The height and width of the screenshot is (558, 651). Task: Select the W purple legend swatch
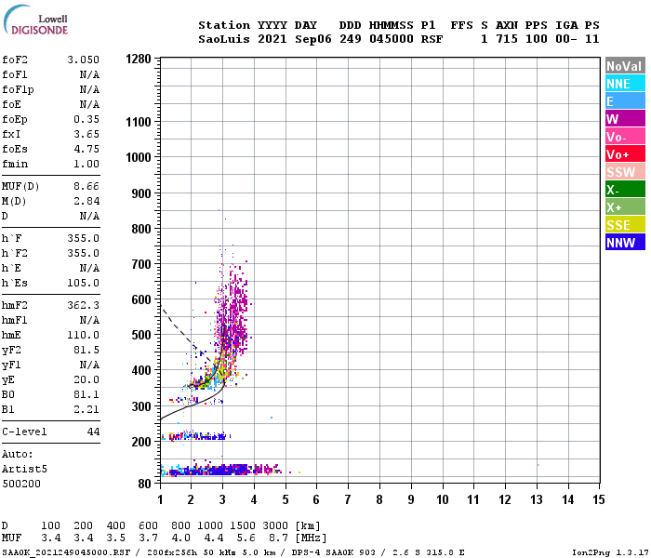625,119
